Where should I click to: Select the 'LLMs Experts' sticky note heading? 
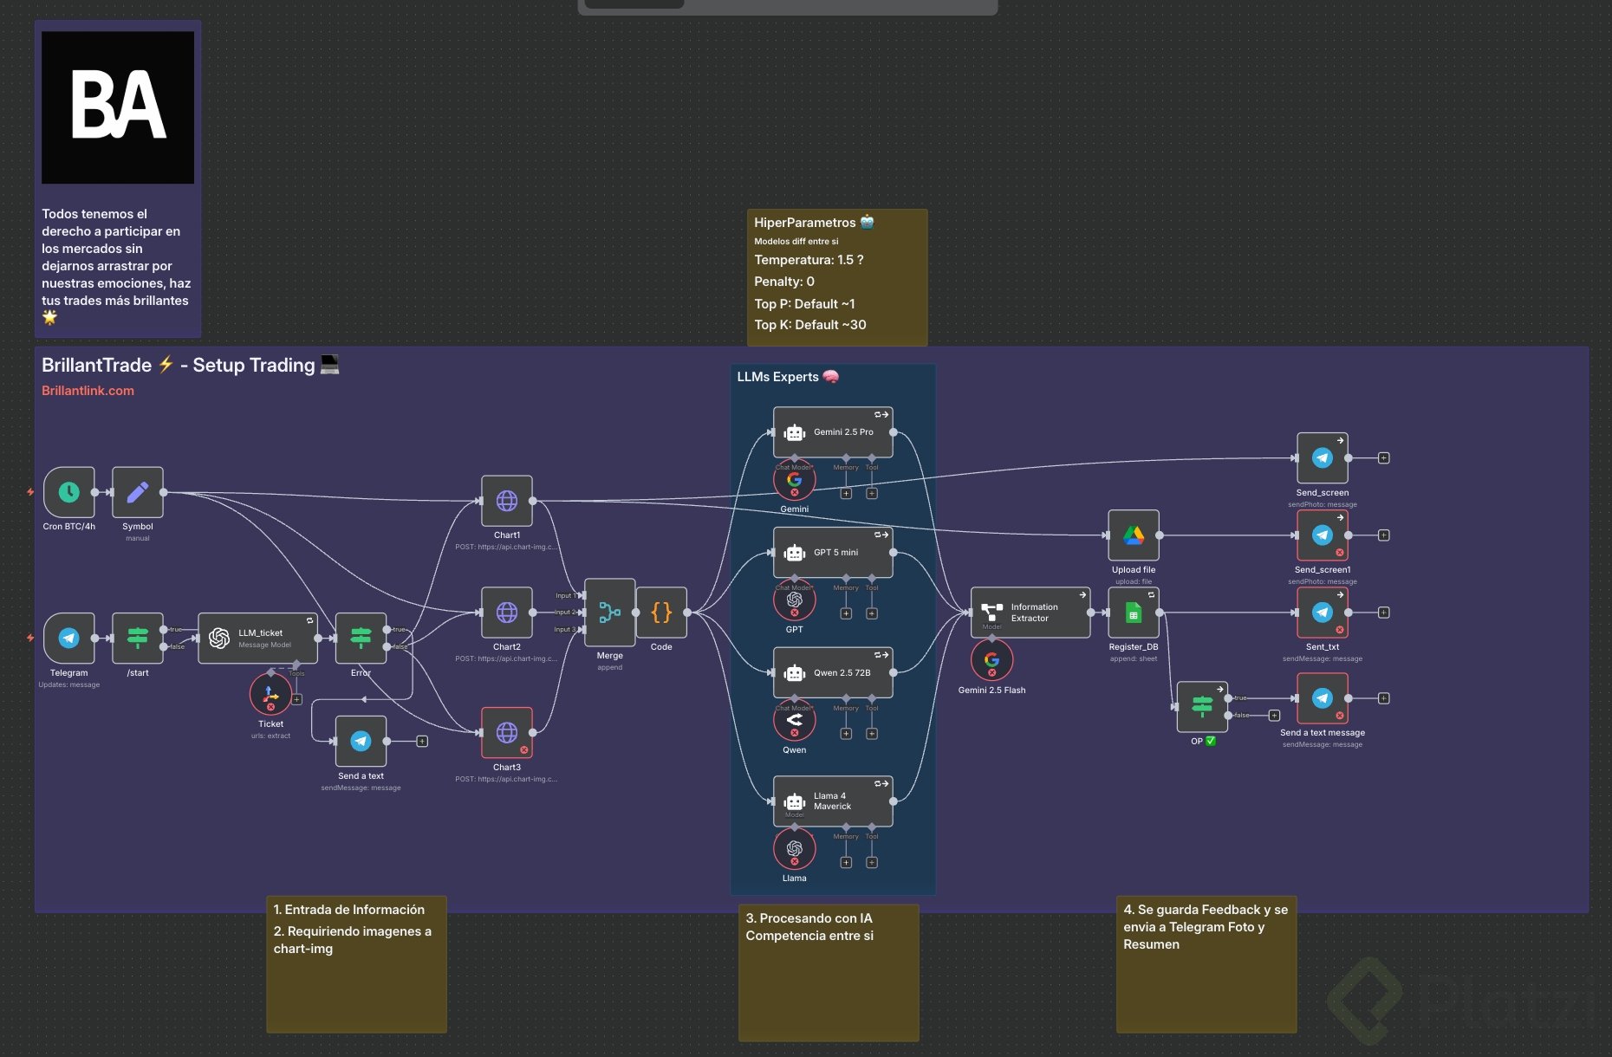(788, 377)
